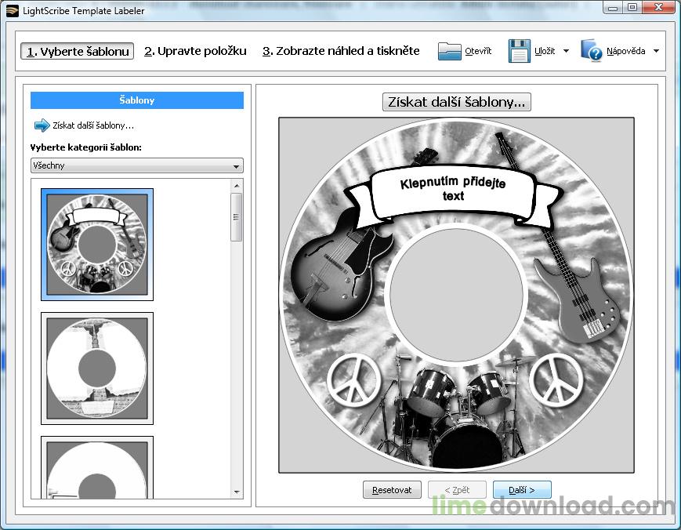681x530 pixels.
Task: Choose the second template thumbnail in list
Action: tap(97, 368)
